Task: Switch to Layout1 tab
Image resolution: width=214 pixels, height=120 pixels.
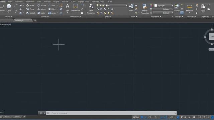Action: pos(7,117)
